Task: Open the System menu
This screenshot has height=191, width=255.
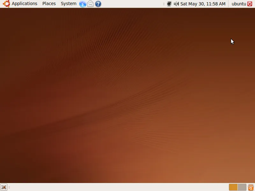Action: 69,4
